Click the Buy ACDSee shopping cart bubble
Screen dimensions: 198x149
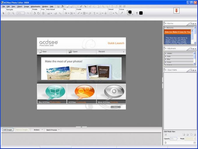click(55, 92)
